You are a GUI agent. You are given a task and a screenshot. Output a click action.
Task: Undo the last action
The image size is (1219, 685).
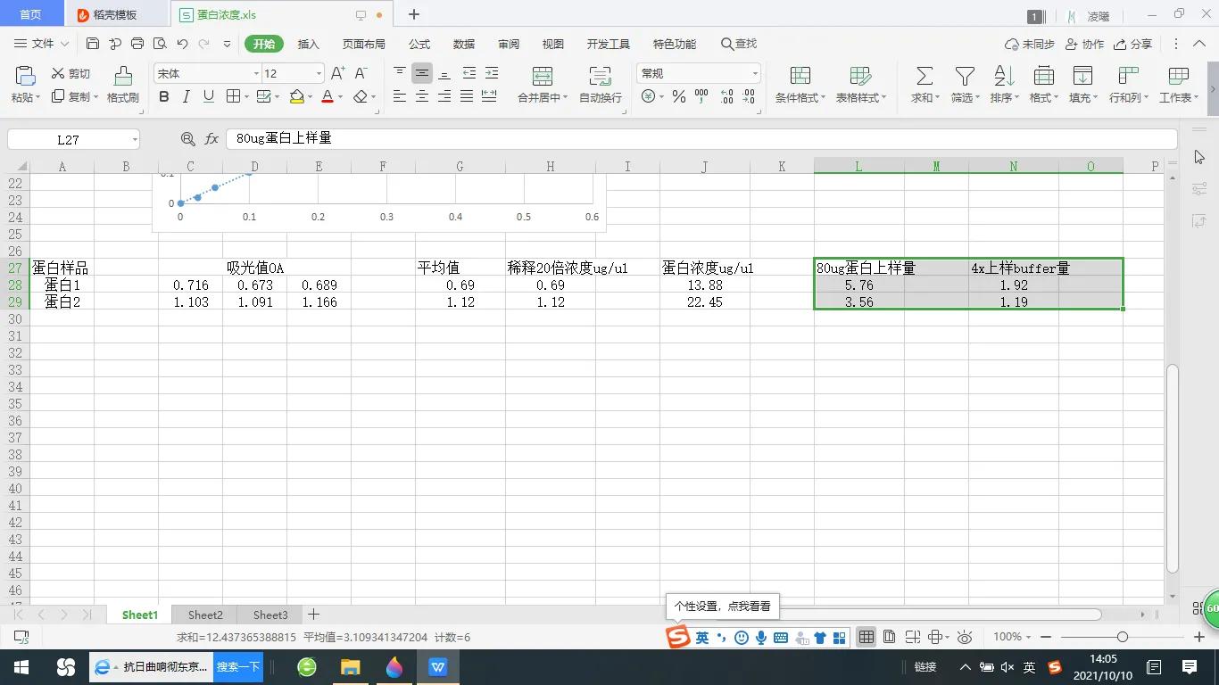pos(182,44)
